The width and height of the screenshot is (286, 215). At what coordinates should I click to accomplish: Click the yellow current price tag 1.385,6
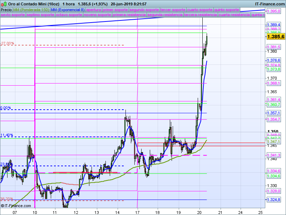click(x=276, y=37)
